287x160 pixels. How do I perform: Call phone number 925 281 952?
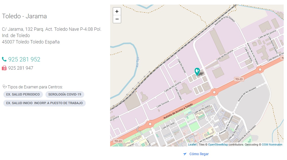[24, 59]
